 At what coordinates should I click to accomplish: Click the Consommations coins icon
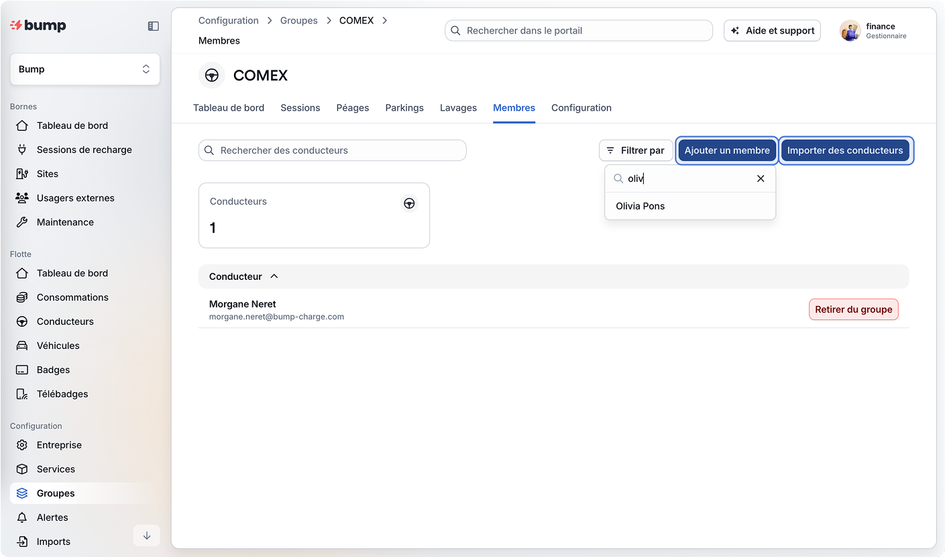pyautogui.click(x=22, y=297)
